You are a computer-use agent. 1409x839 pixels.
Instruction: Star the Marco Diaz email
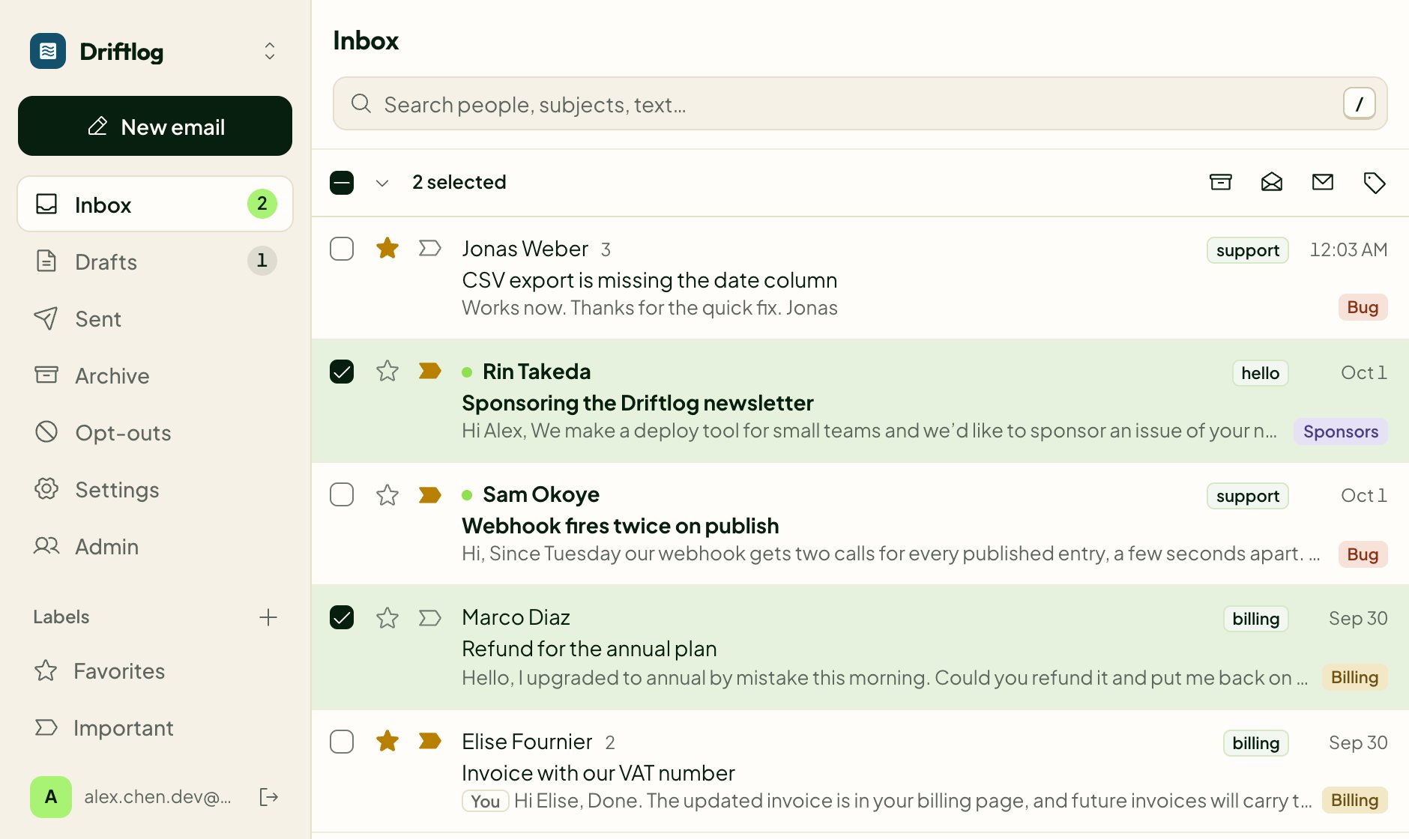tap(387, 617)
